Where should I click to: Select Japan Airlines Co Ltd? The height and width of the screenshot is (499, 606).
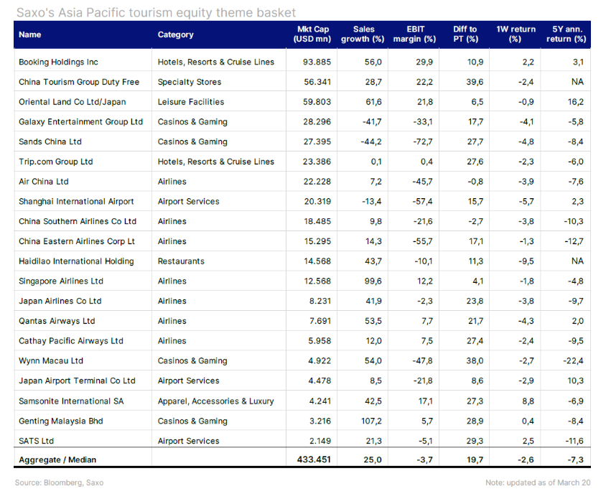point(60,301)
